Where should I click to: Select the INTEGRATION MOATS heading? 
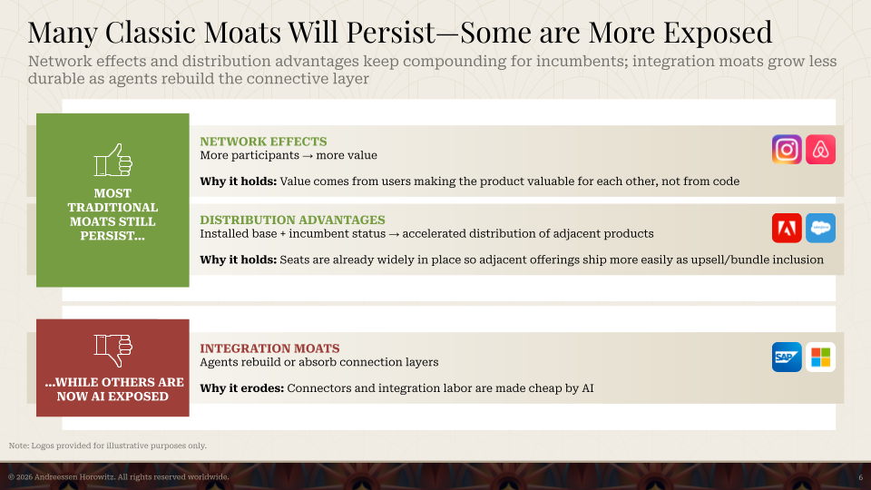click(269, 348)
